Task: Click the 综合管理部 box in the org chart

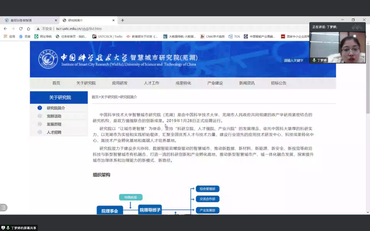Action: [207, 189]
